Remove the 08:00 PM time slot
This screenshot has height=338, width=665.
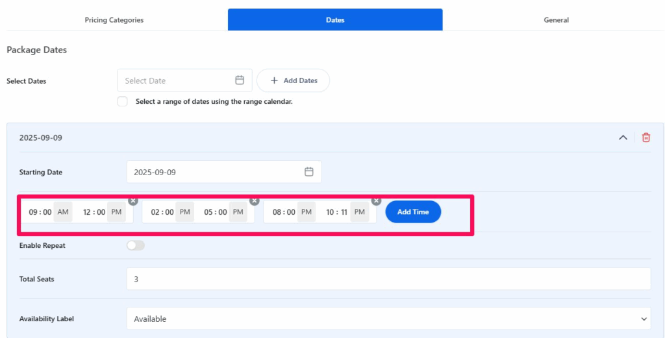(x=376, y=201)
